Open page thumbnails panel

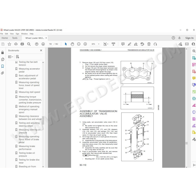[x=3, y=59]
